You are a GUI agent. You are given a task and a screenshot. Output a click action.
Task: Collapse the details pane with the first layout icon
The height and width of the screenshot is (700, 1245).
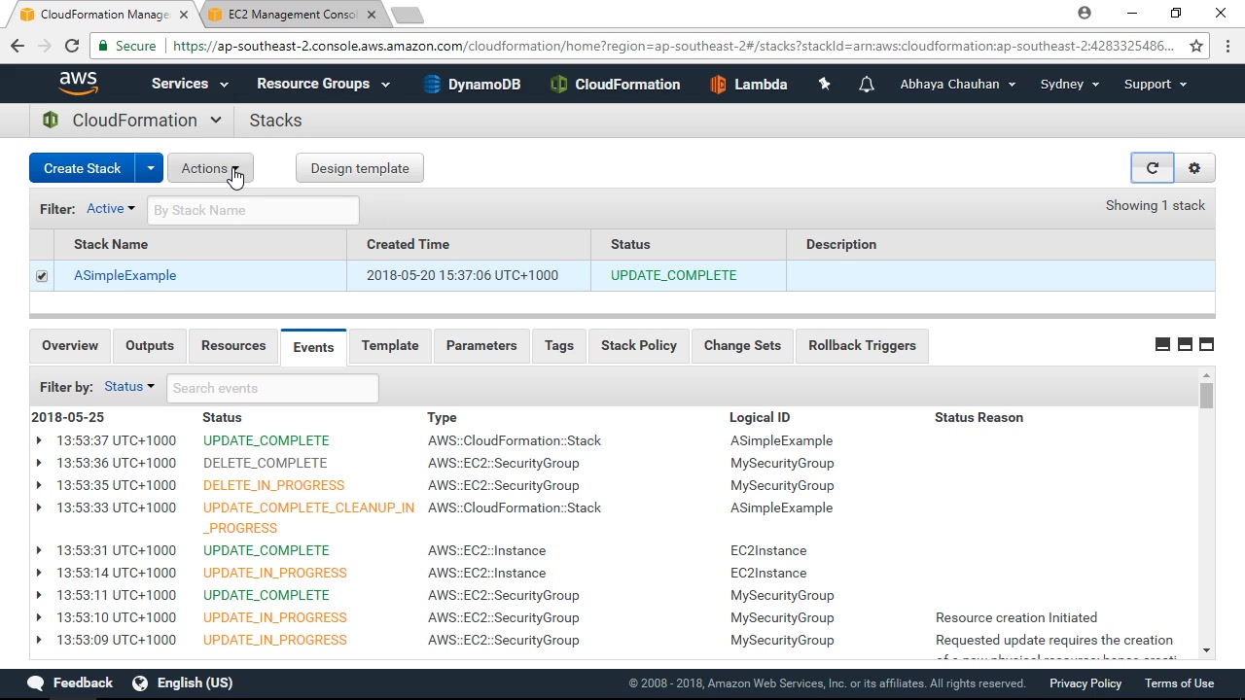(x=1162, y=344)
